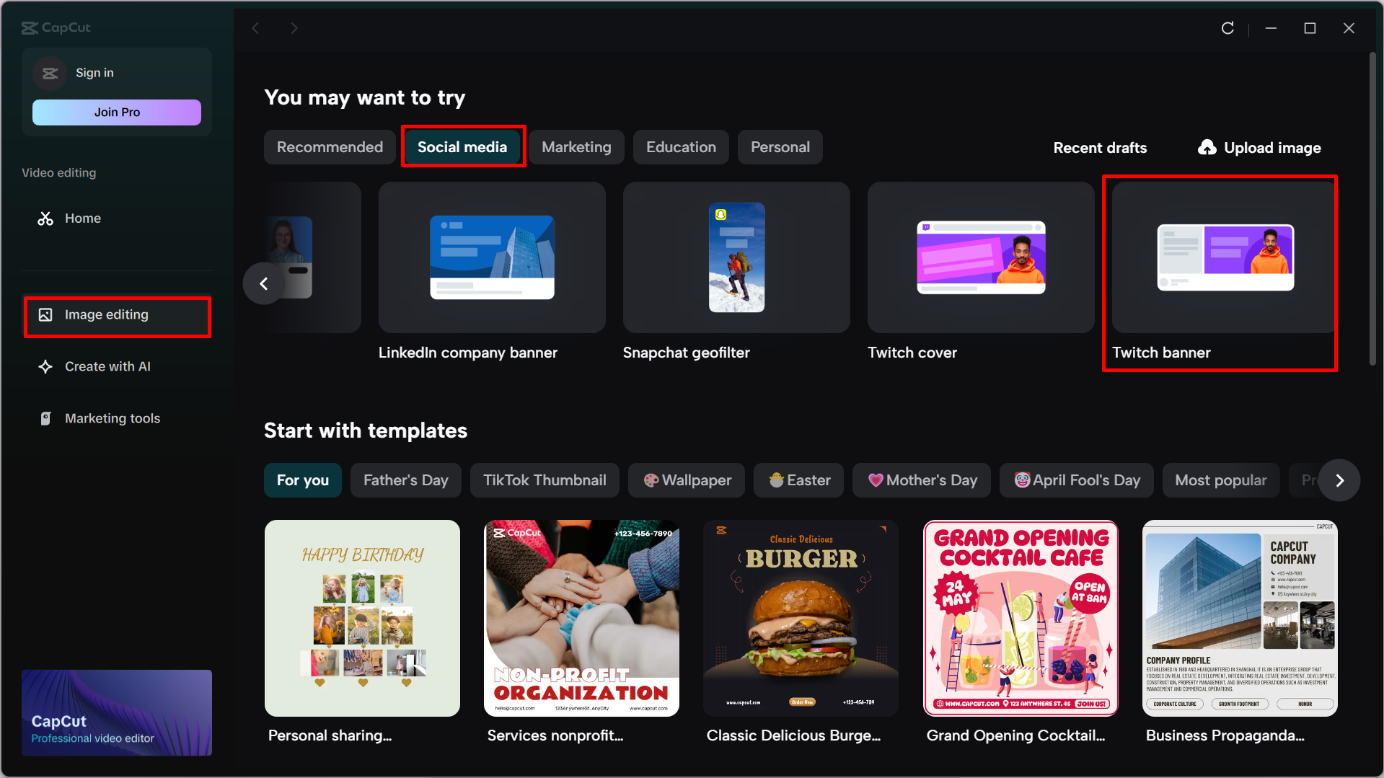Select the Social media tab
The image size is (1384, 778).
pos(462,146)
